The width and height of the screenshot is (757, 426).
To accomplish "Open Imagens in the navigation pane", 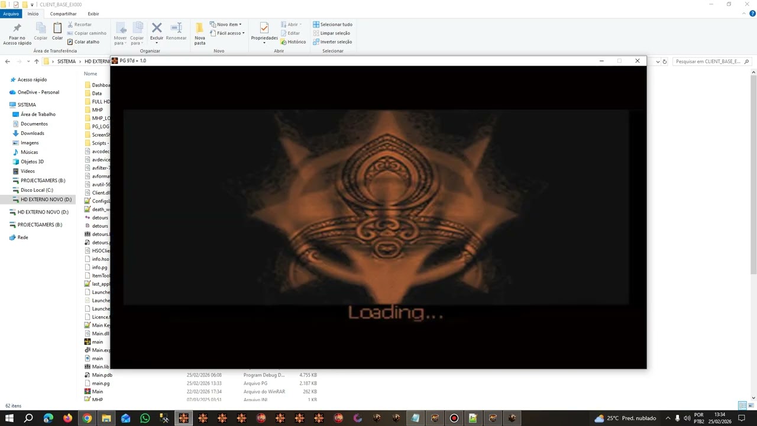I will pyautogui.click(x=30, y=143).
